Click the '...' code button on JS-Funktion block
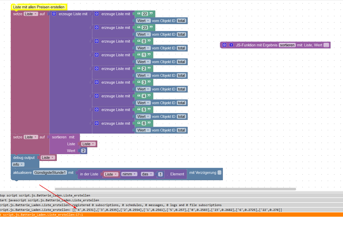343x239 pixels. 326,45
